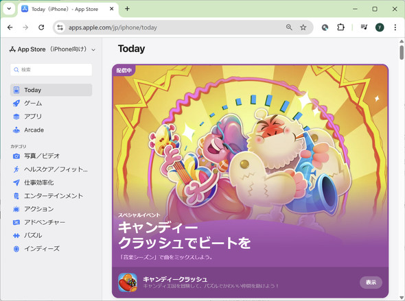Click the vertical page scrollbar thumb
Viewport: 405px width, 301px height.
tap(402, 52)
